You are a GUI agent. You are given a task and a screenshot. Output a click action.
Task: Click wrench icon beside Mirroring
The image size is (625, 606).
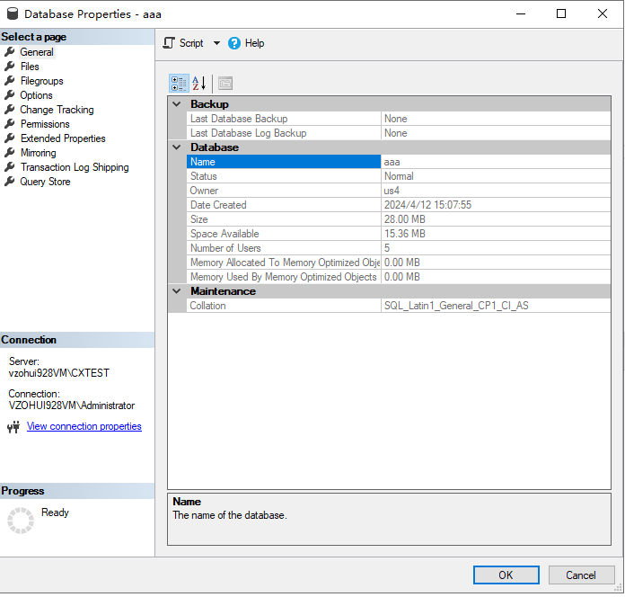tap(10, 153)
